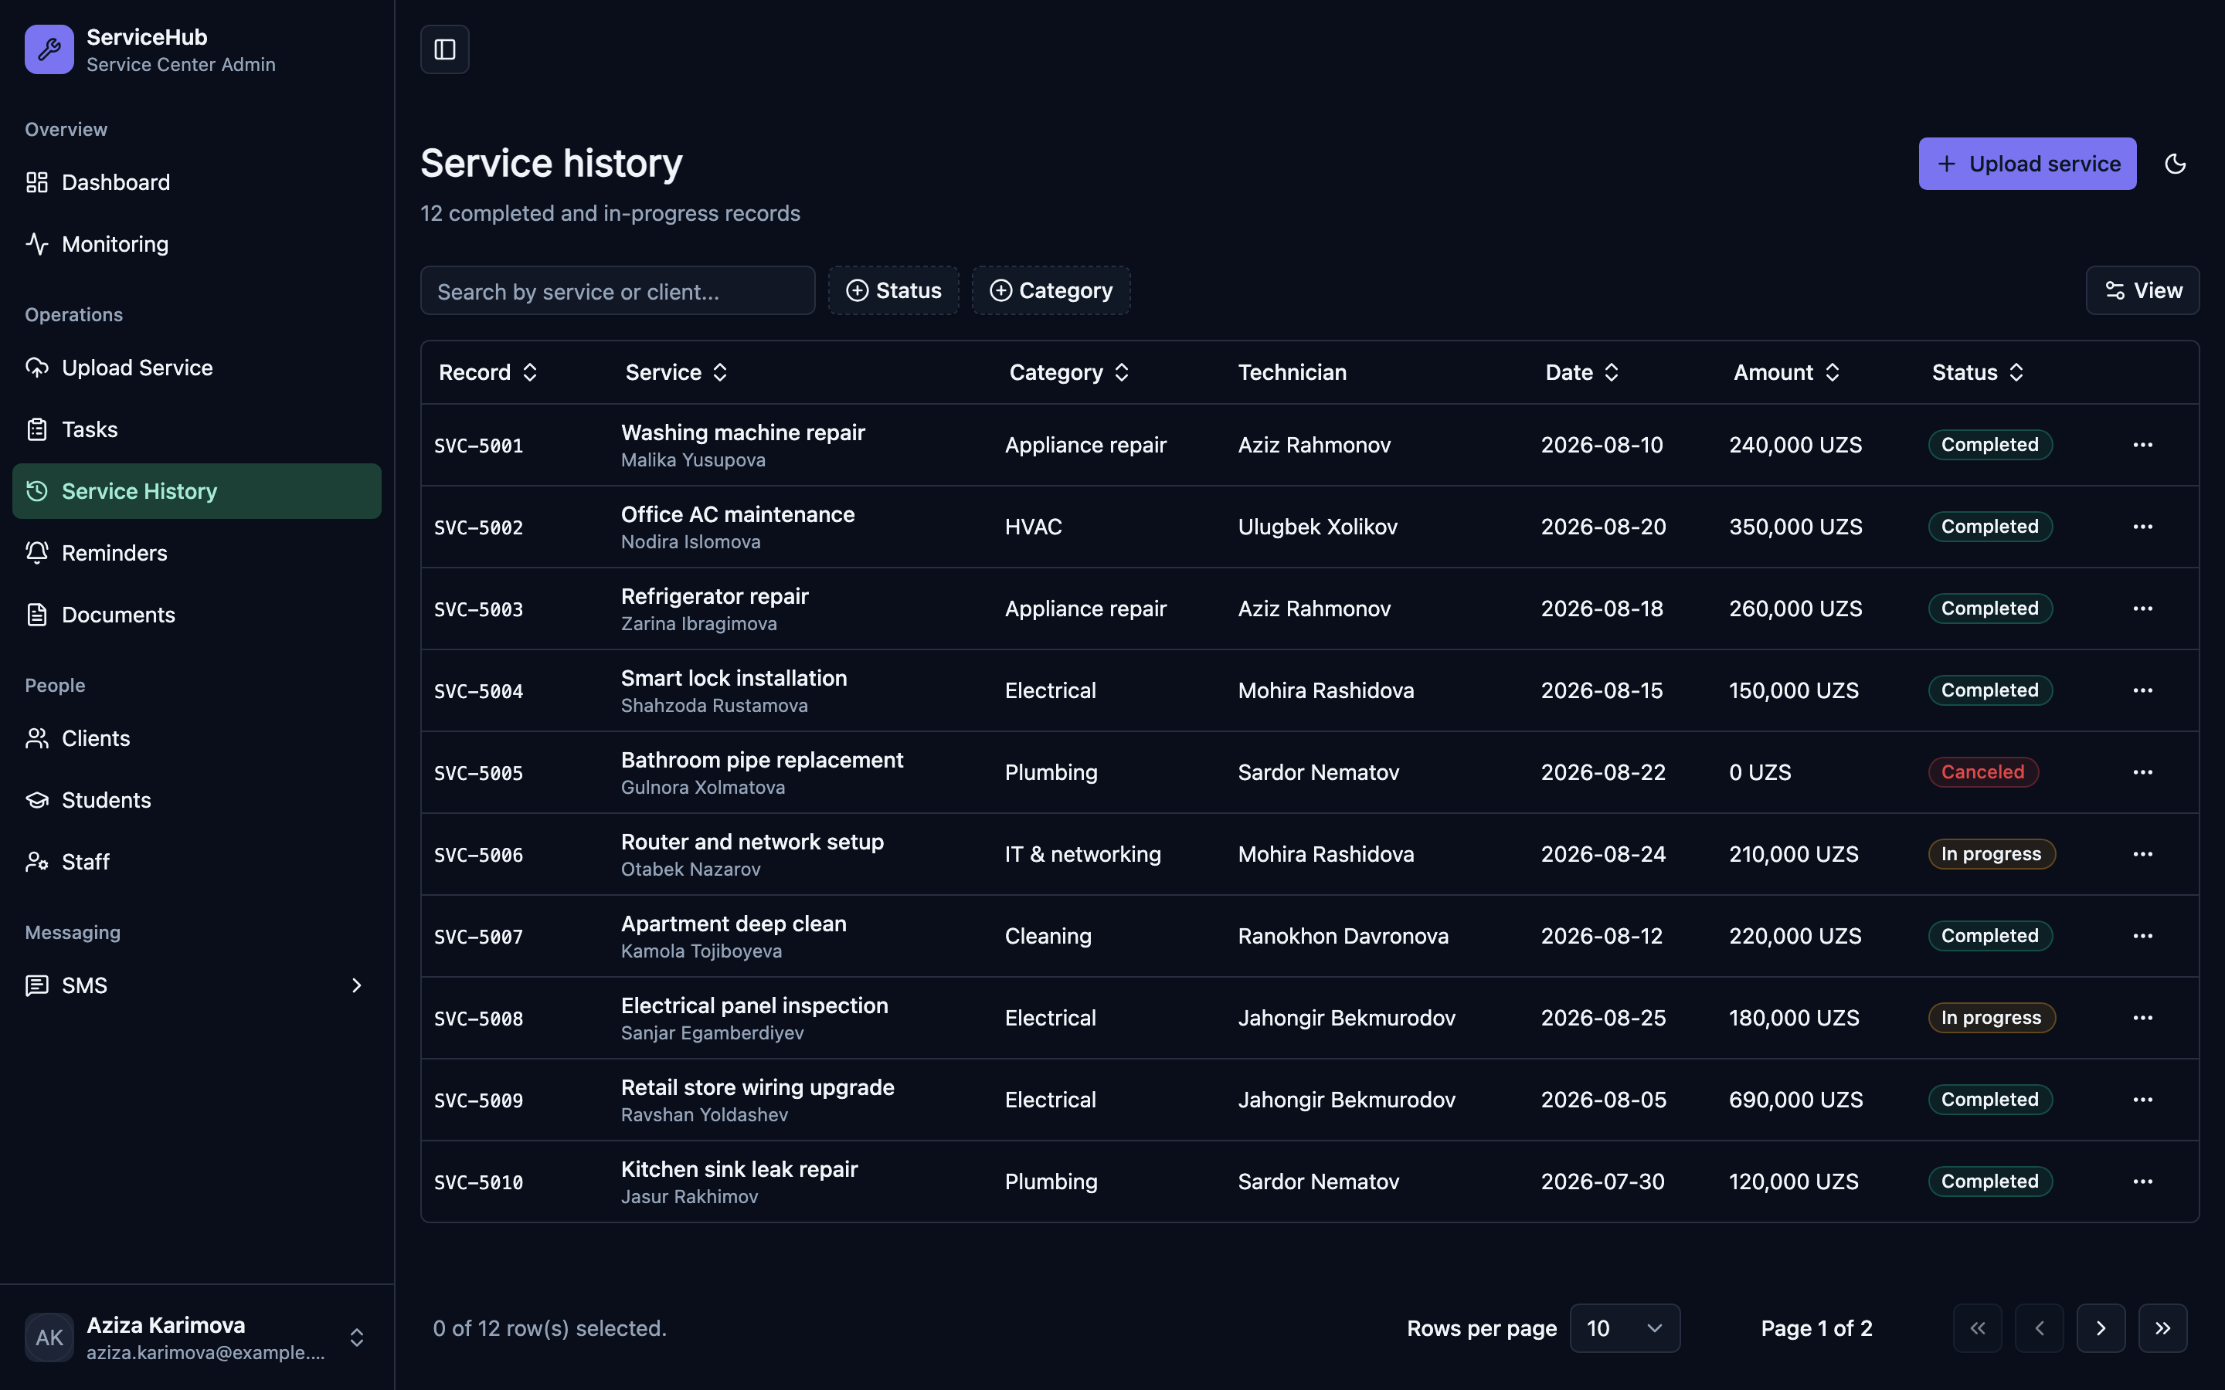Open row actions for SVC-5010
The height and width of the screenshot is (1390, 2225).
[2142, 1181]
